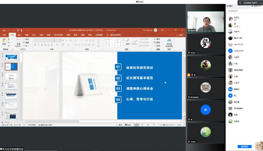Screen dimensions: 263x151
Task: Click the 中文(中国) language status button
Action: pyautogui.click(x=32, y=125)
